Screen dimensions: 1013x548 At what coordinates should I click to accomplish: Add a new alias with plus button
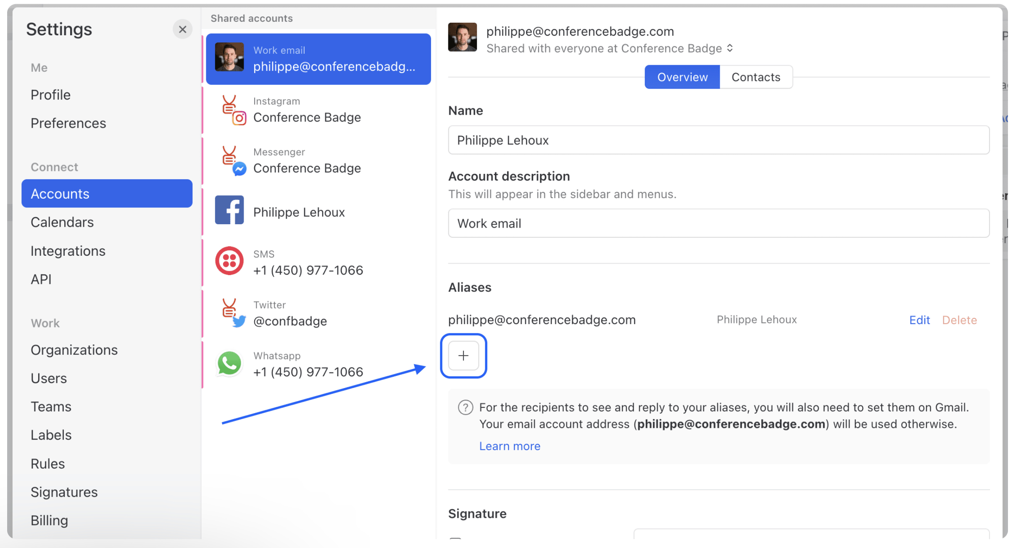click(463, 356)
